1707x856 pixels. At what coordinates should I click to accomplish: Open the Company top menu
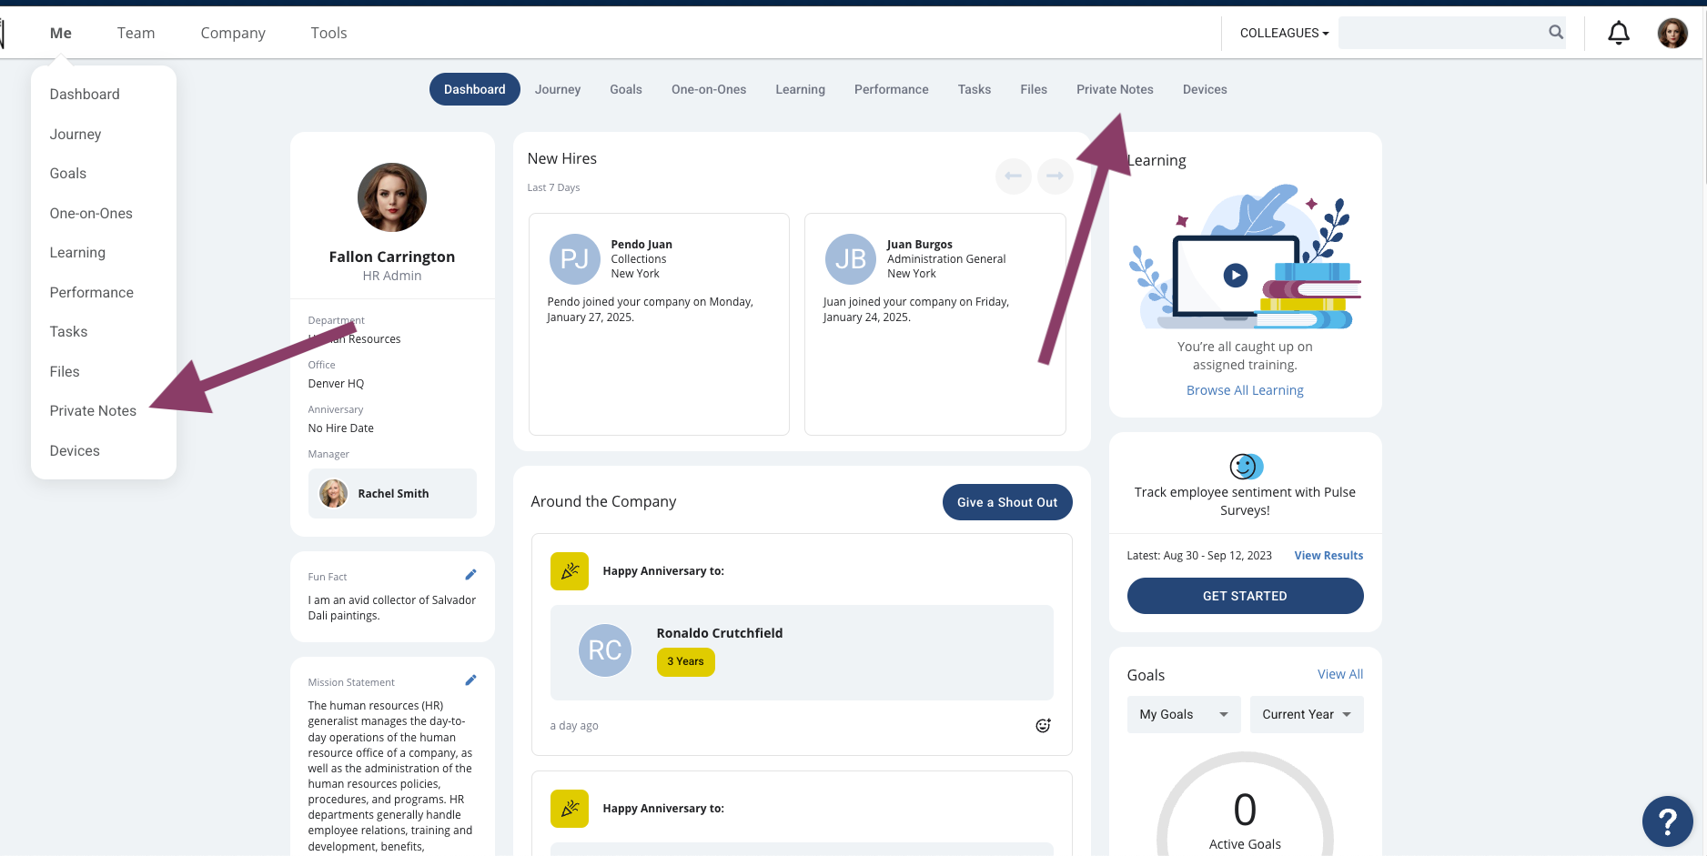click(233, 33)
